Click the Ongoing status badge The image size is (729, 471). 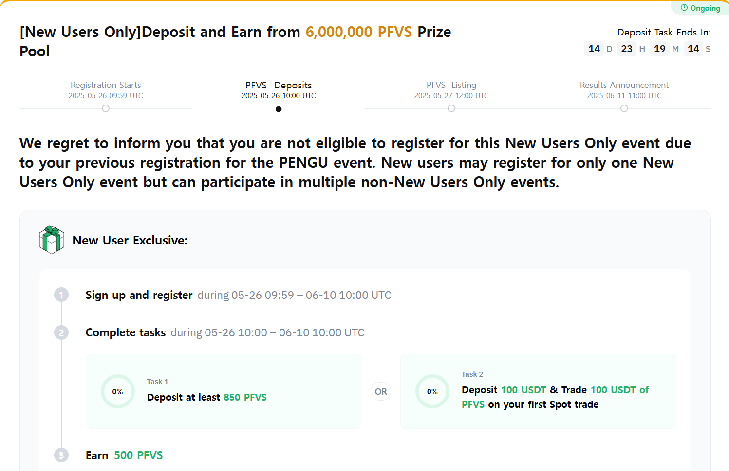[700, 8]
